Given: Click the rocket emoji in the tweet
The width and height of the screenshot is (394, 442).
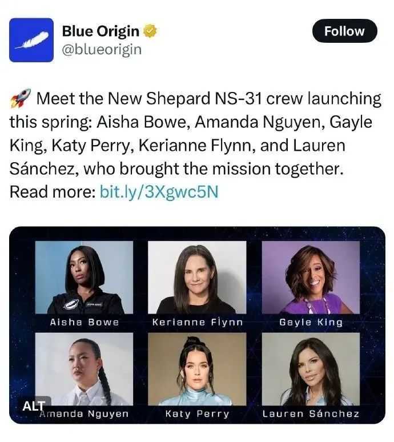Looking at the screenshot, I should [19, 100].
